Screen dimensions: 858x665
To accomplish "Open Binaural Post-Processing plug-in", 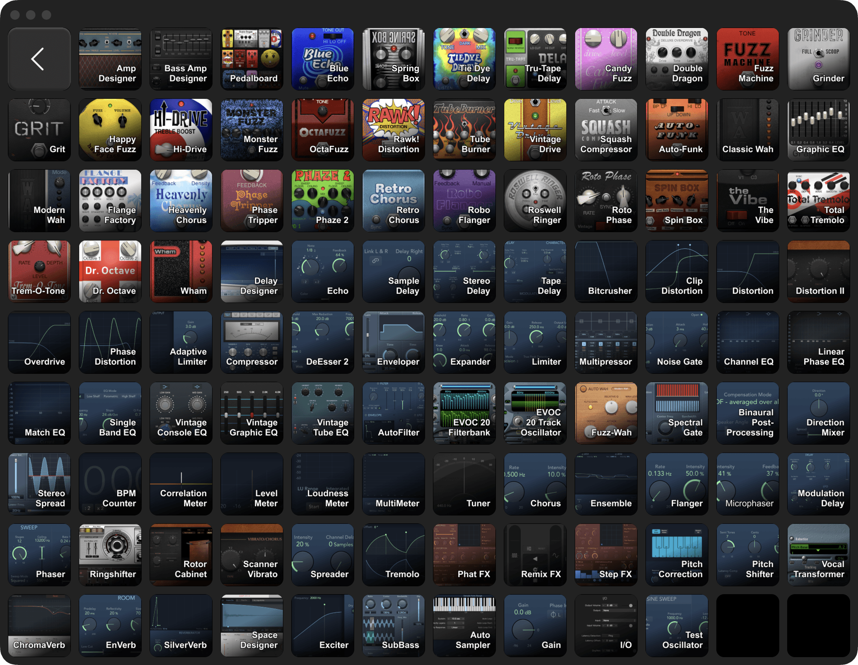I will click(x=748, y=413).
